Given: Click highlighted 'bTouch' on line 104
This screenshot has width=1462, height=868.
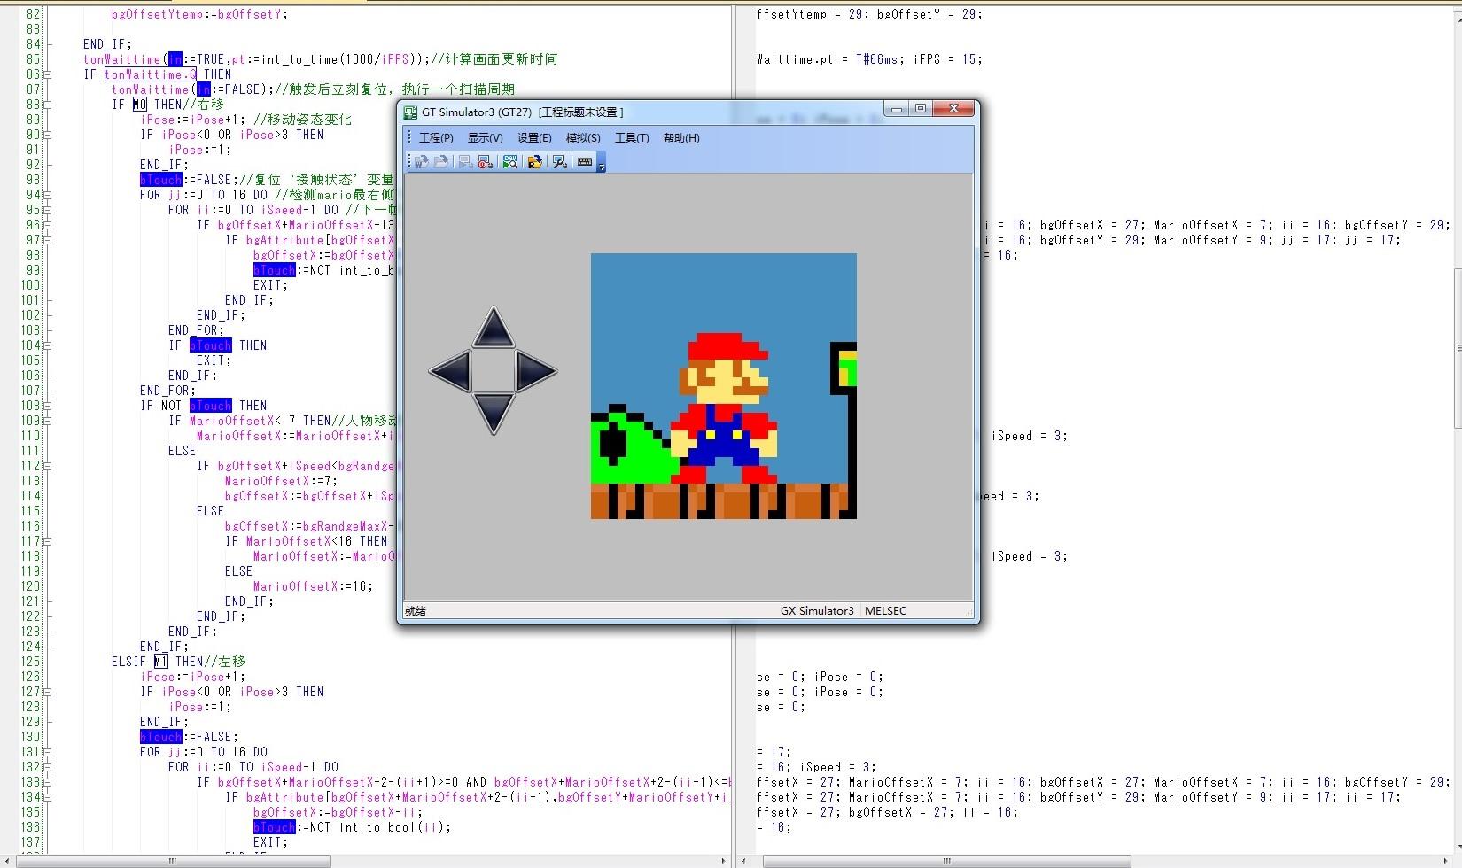Looking at the screenshot, I should coord(211,345).
